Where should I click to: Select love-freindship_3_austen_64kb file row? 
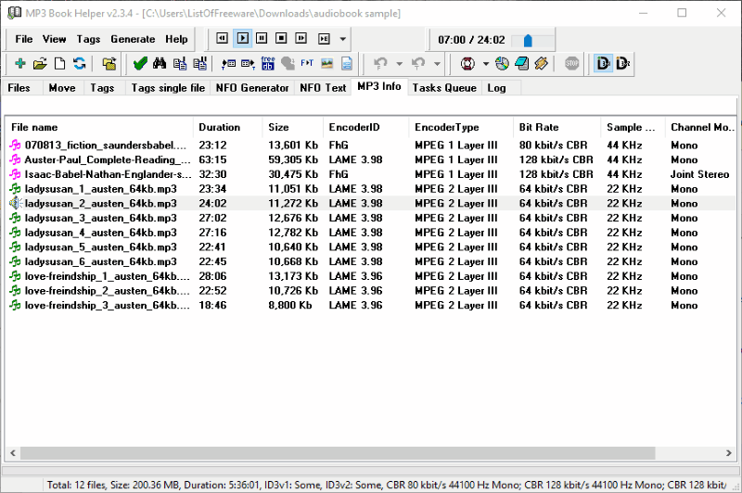371,306
